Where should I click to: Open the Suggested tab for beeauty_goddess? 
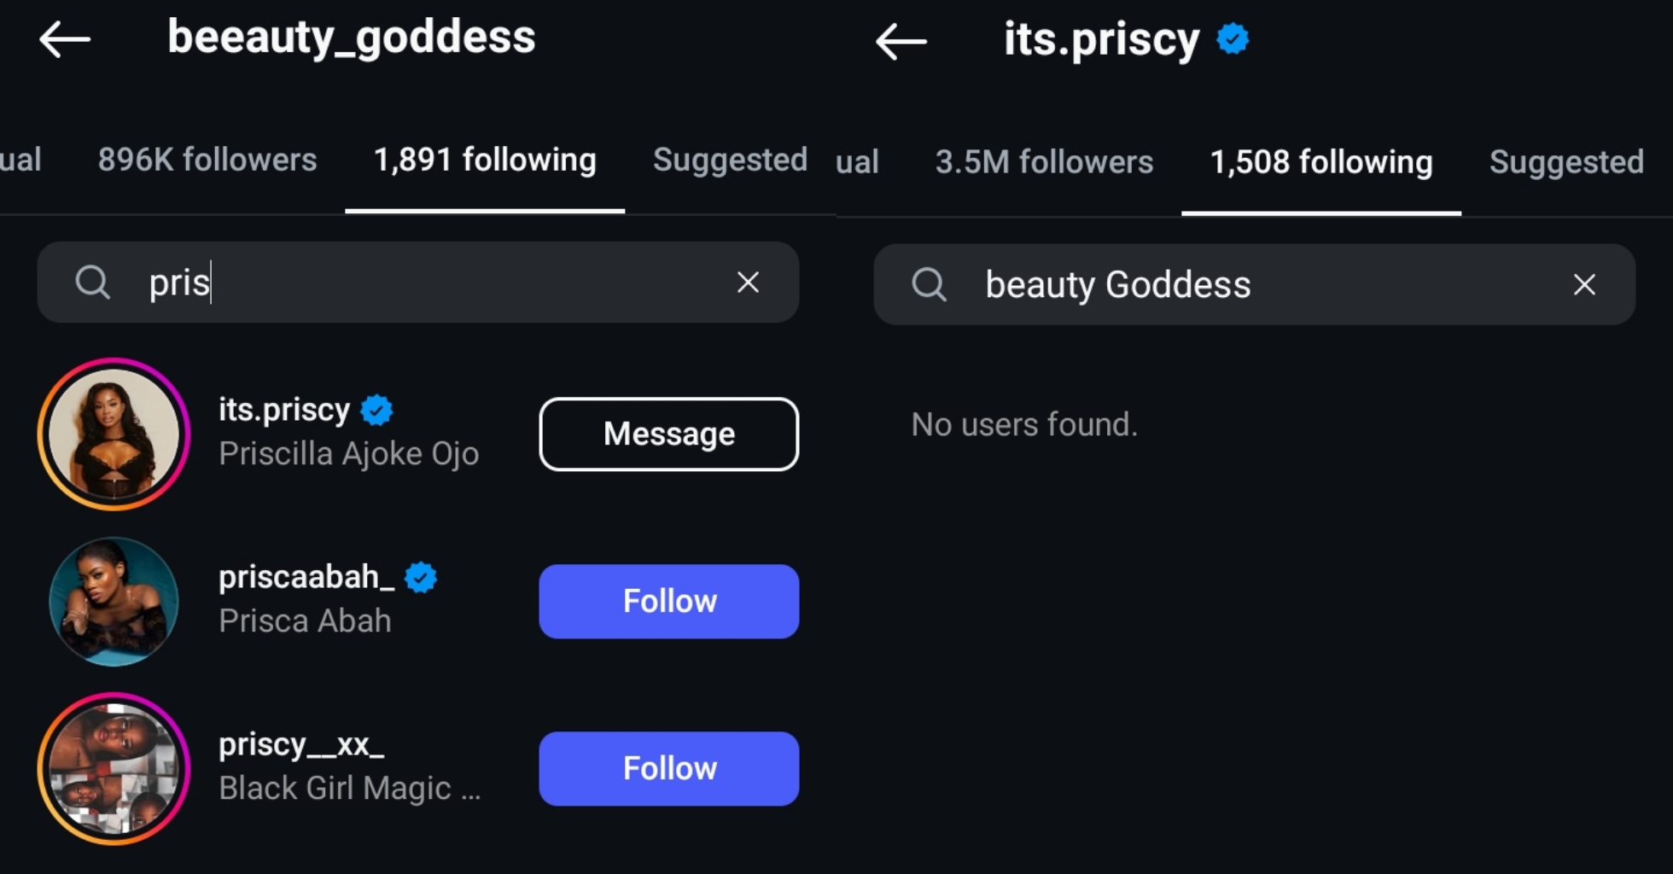[730, 160]
